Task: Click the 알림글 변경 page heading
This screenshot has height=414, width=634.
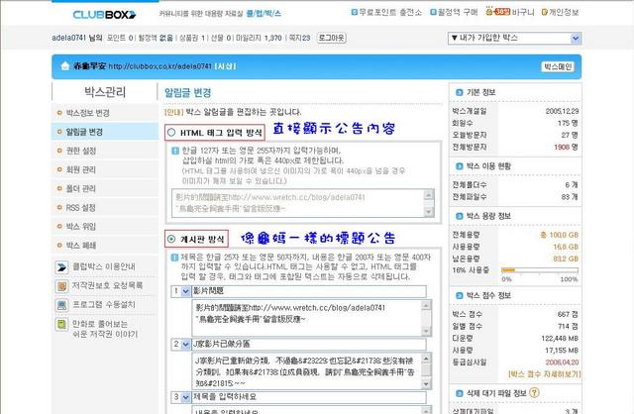Action: (x=187, y=93)
